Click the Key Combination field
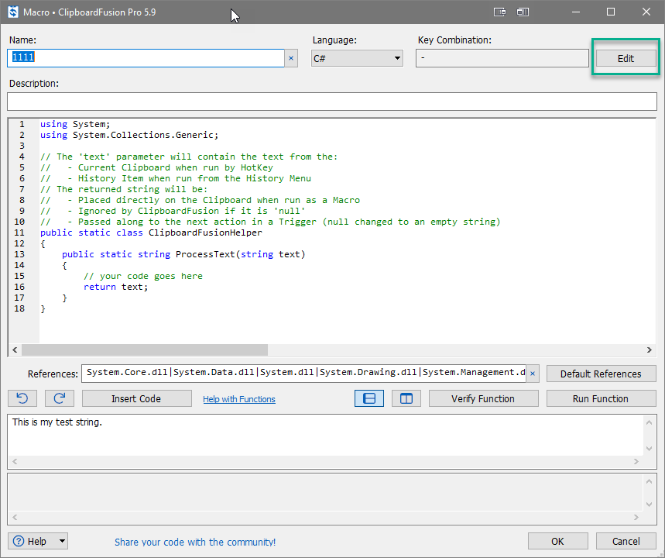The image size is (665, 558). pyautogui.click(x=502, y=58)
